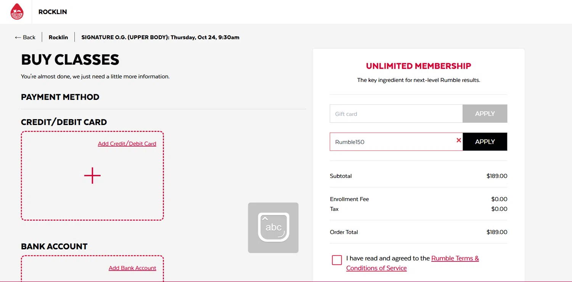Click the UNLIMITED MEMBERSHIP heading
The height and width of the screenshot is (282, 572).
[419, 66]
